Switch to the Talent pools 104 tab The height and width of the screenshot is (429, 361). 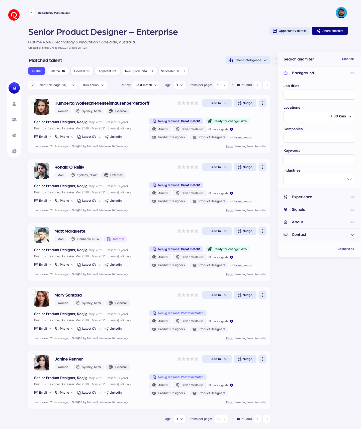click(x=135, y=71)
